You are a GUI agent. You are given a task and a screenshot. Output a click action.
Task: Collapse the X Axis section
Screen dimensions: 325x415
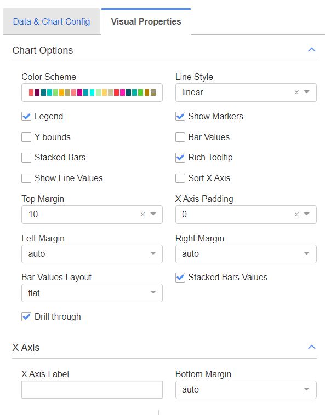tap(312, 347)
